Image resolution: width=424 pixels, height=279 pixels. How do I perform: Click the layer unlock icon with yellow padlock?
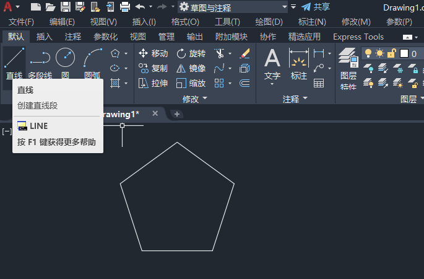pyautogui.click(x=413, y=83)
